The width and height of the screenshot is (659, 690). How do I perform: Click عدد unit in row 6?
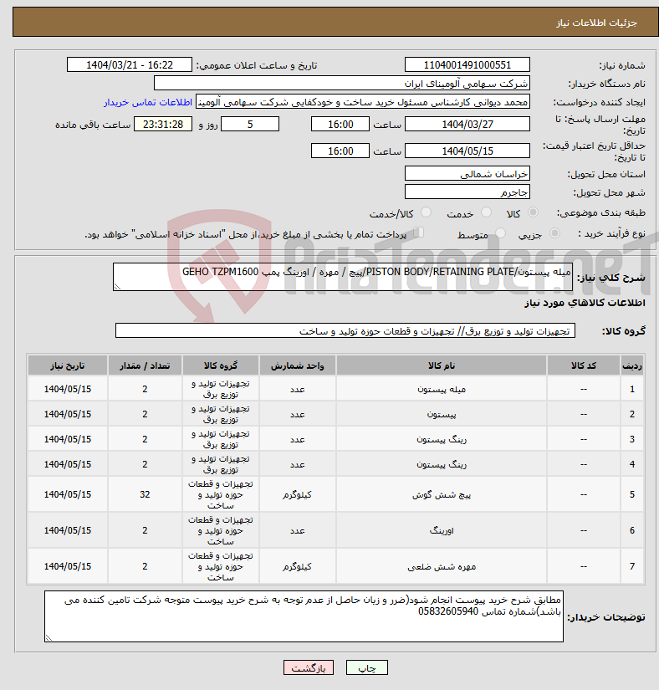click(x=298, y=531)
